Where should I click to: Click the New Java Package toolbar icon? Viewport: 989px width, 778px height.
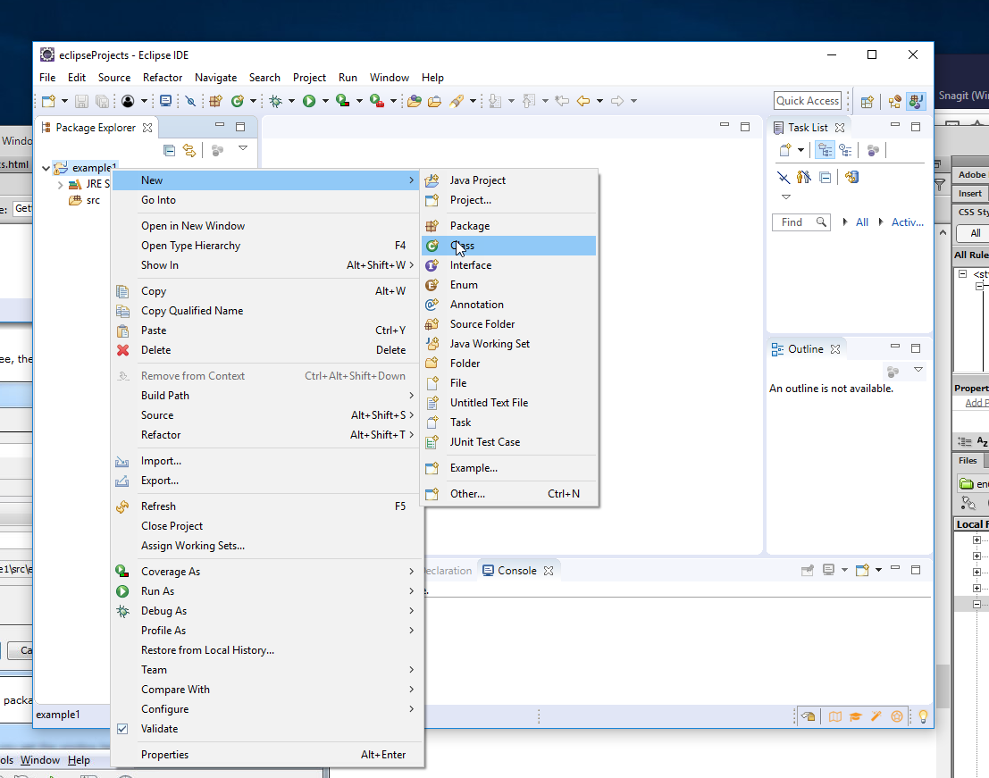tap(215, 101)
